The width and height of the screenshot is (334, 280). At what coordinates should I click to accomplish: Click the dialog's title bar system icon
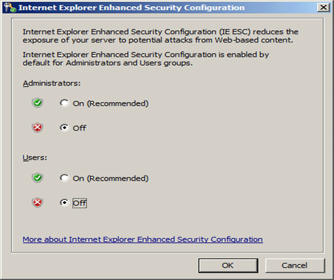click(10, 8)
